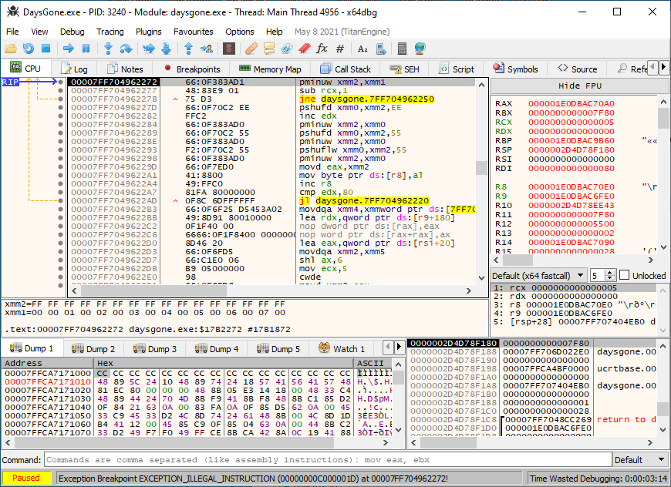Click inside the Command input field
This screenshot has height=487, width=671.
click(x=309, y=460)
